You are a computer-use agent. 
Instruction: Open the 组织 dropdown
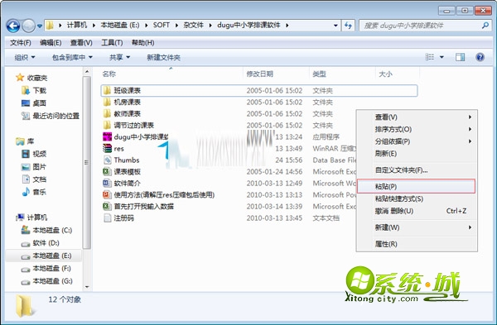[x=25, y=57]
